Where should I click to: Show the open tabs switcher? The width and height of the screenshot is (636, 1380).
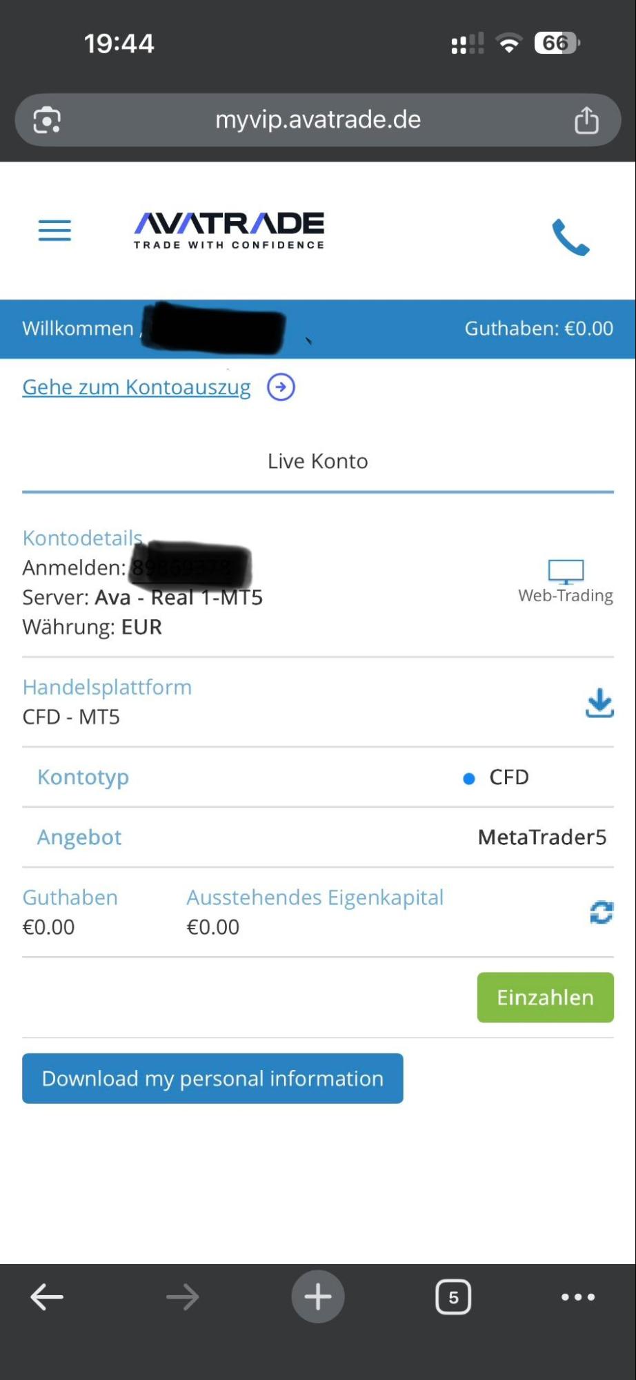(453, 1297)
